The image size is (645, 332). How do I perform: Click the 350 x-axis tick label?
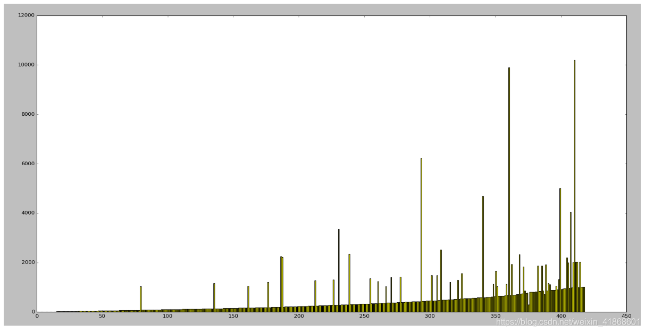point(495,317)
